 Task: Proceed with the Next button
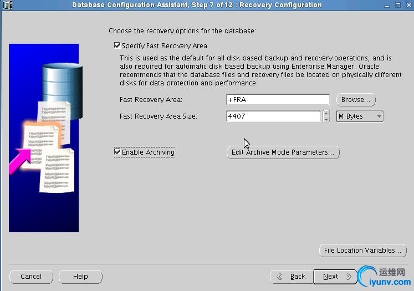pos(335,277)
